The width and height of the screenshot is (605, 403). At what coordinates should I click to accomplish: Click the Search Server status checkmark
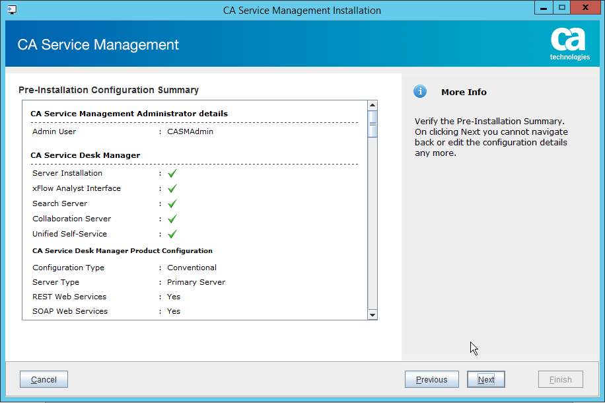(x=172, y=203)
